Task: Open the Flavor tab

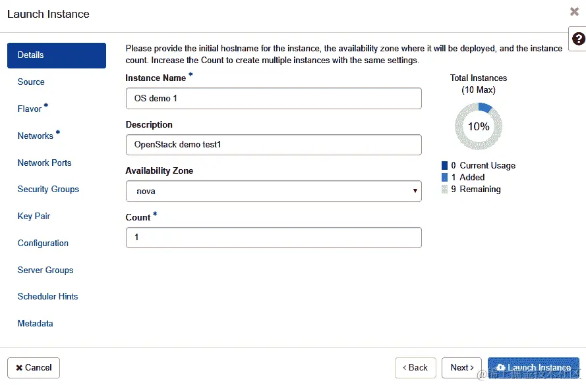Action: (30, 109)
